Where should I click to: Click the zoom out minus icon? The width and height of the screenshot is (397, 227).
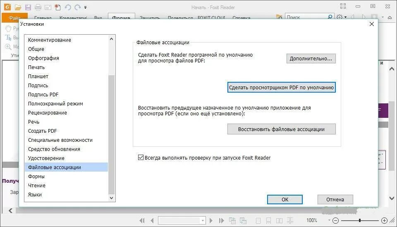point(335,221)
